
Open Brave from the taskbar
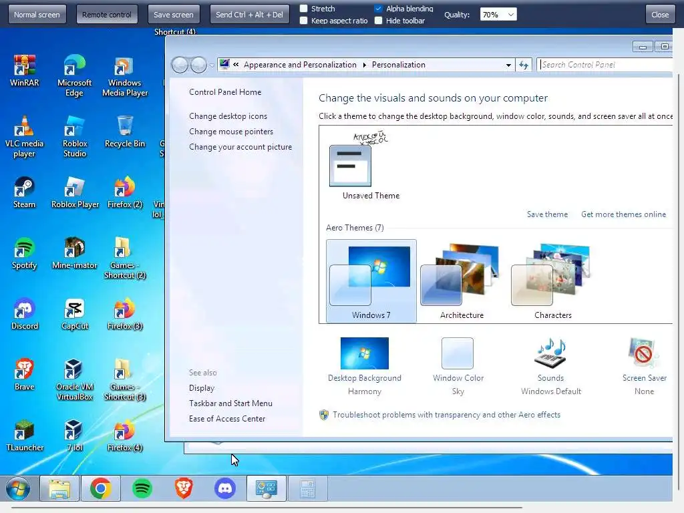tap(184, 488)
